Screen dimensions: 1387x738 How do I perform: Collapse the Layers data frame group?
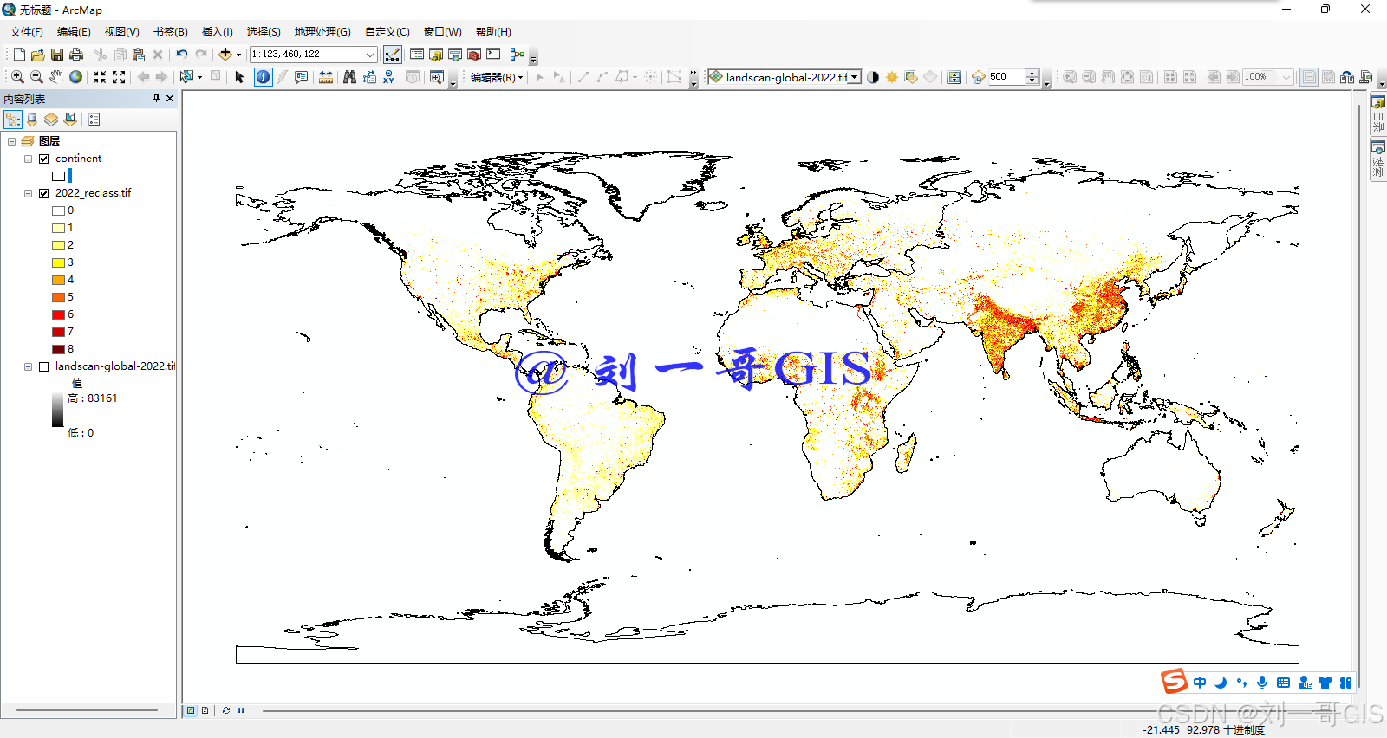point(11,141)
